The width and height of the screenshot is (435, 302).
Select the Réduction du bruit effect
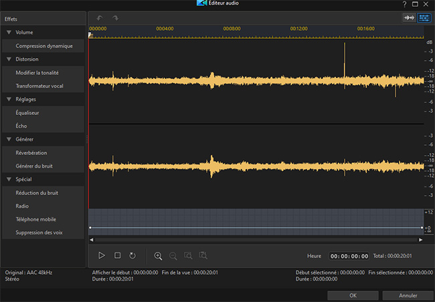coord(37,192)
